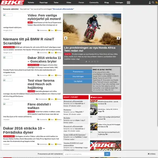The height and width of the screenshot is (158, 158).
Task: Click comment icon under motard video article
Action: 38,30
